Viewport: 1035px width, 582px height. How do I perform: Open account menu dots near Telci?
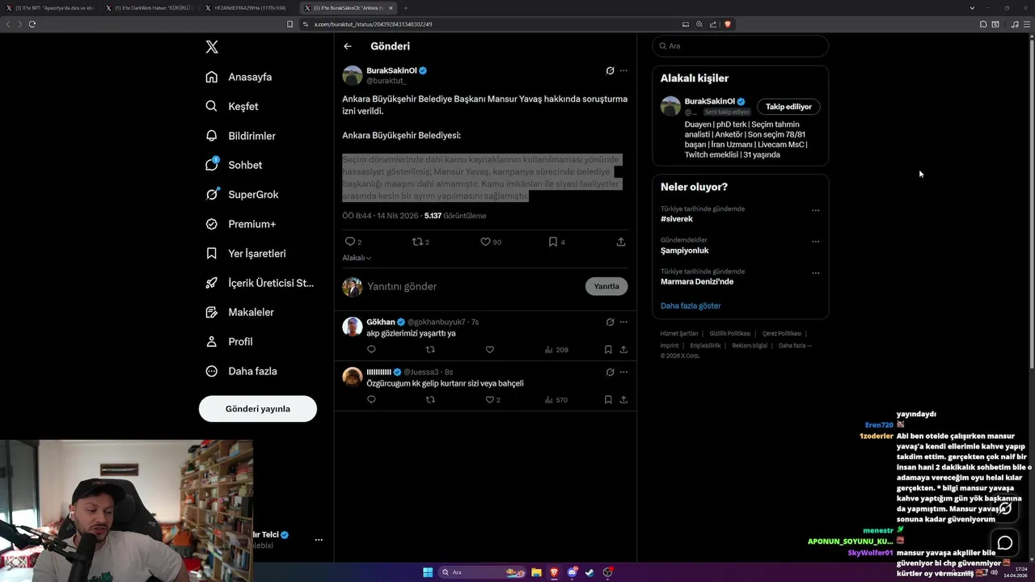tap(319, 539)
